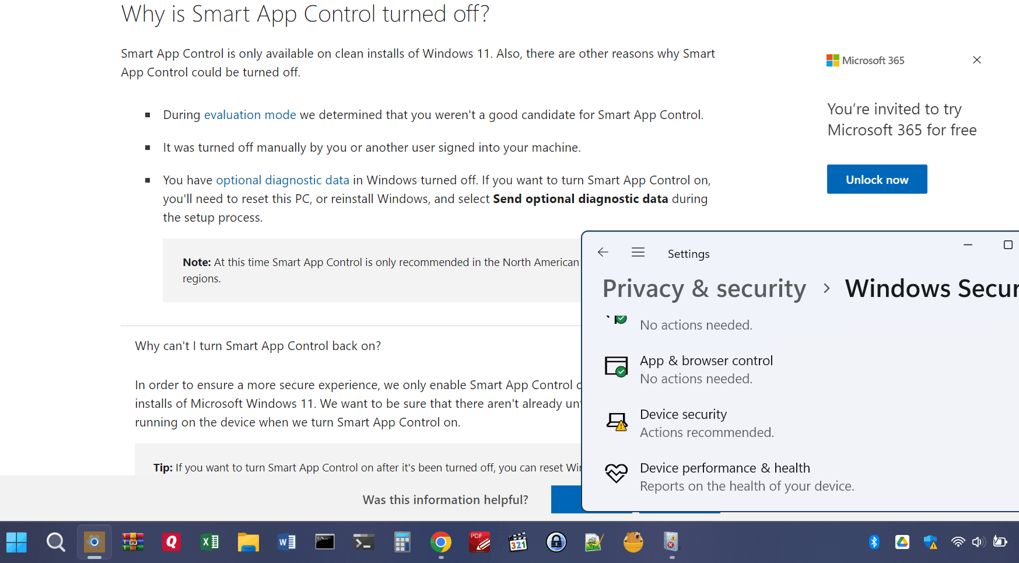Open Settings hamburger navigation menu

point(638,252)
